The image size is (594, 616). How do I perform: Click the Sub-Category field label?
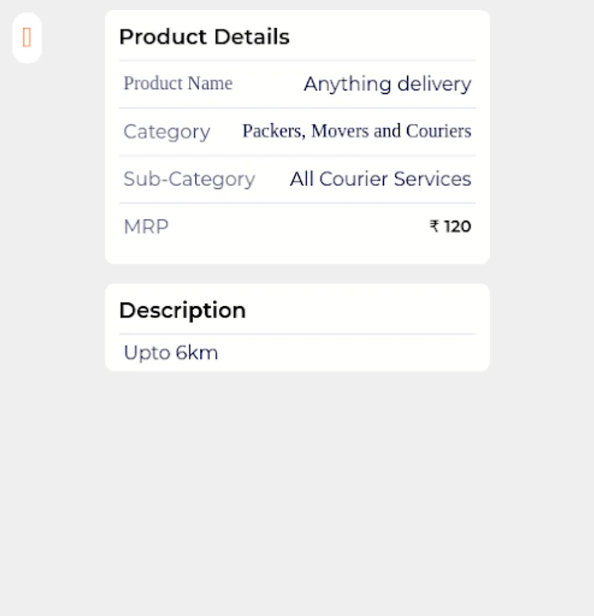point(189,179)
